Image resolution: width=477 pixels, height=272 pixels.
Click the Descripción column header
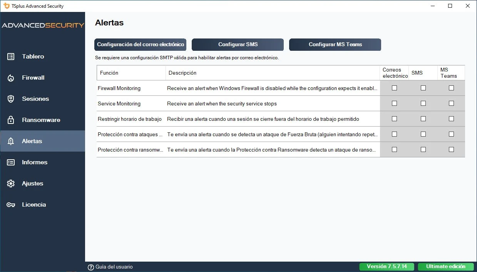(273, 73)
